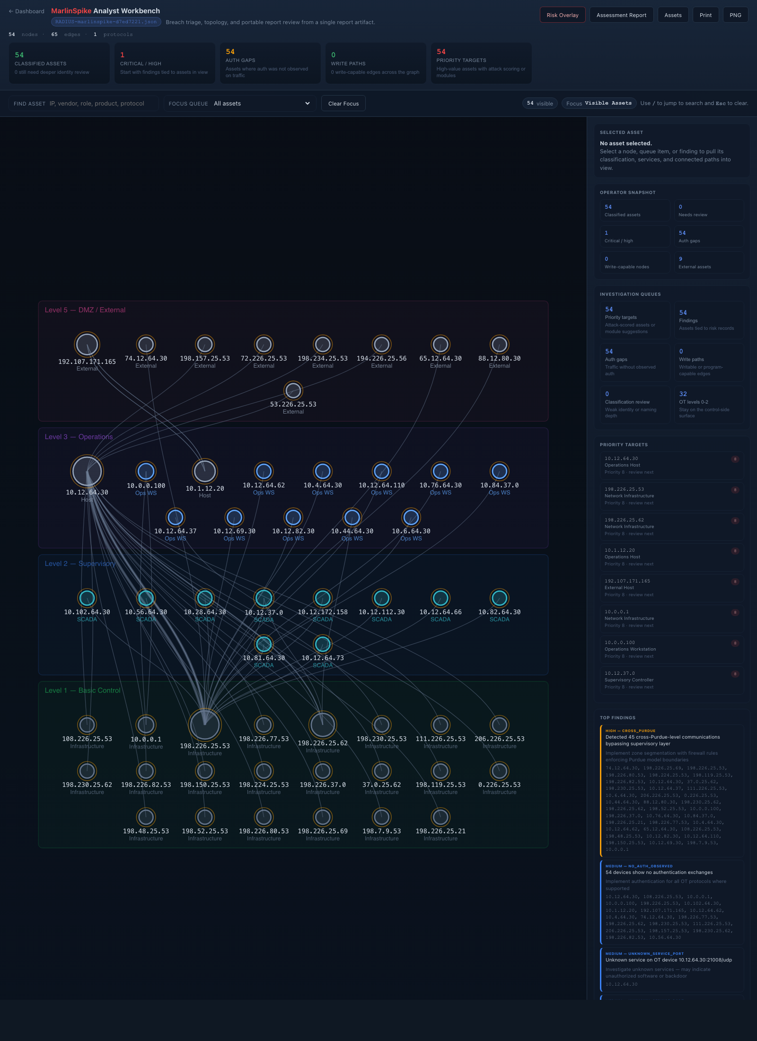Select the 10.12.64.30 Operations Host node

(87, 471)
